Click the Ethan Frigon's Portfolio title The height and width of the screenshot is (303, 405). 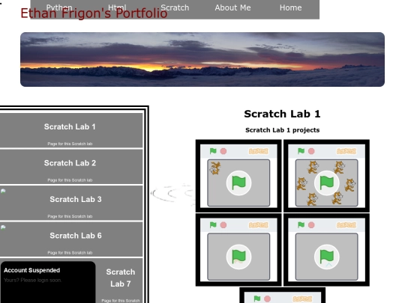[94, 13]
